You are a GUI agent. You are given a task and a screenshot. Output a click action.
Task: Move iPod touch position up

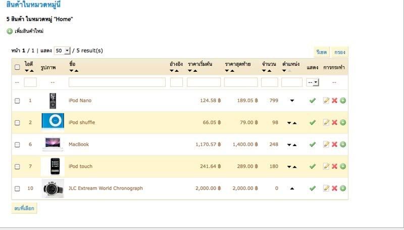(x=295, y=167)
